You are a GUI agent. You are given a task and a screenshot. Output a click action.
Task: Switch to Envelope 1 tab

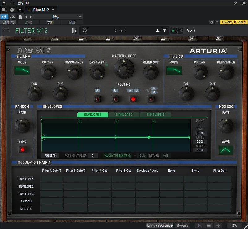(93, 114)
